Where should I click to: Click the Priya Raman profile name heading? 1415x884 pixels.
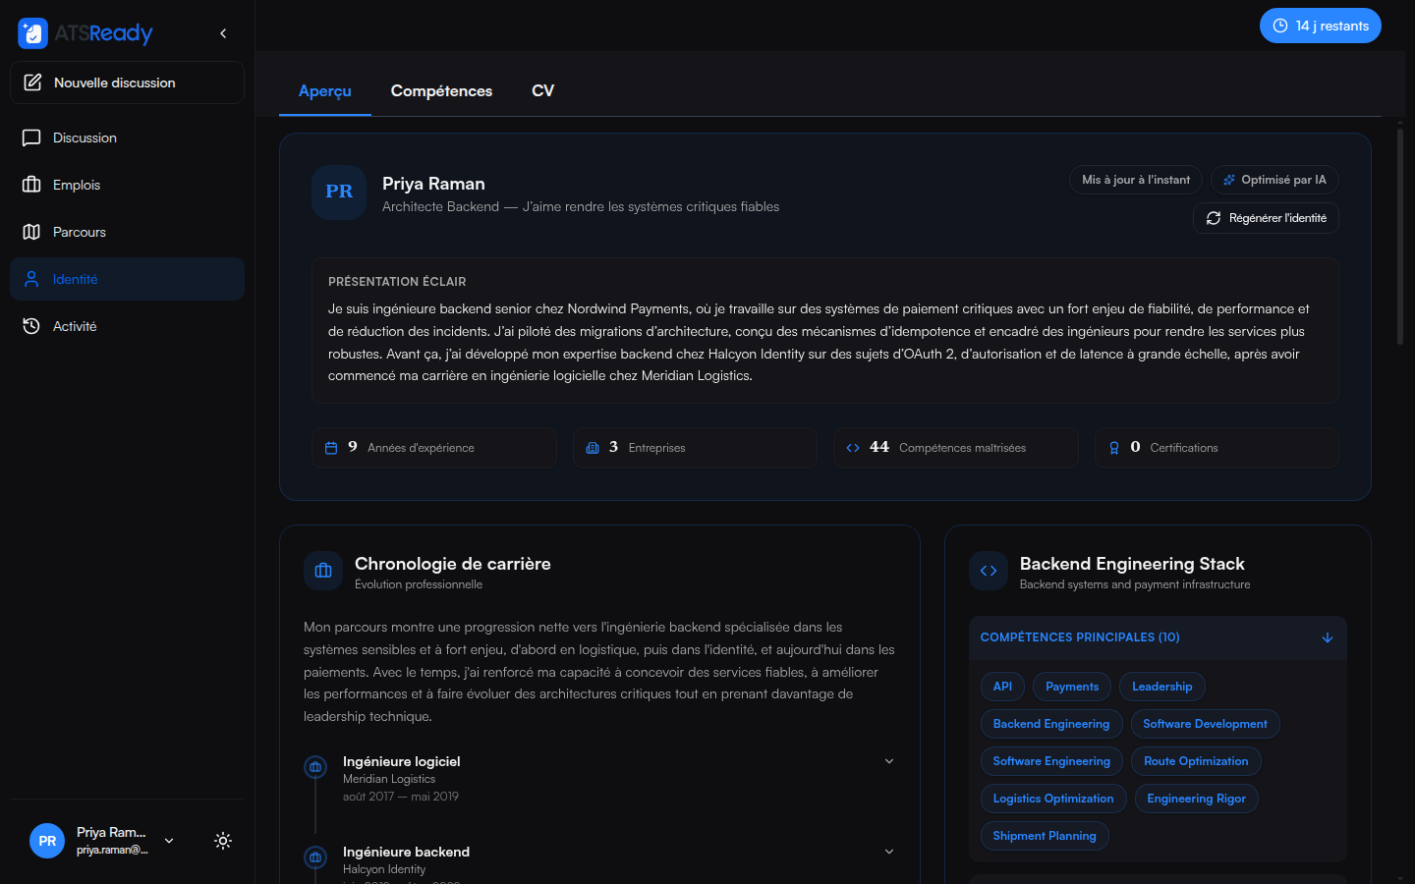click(433, 184)
